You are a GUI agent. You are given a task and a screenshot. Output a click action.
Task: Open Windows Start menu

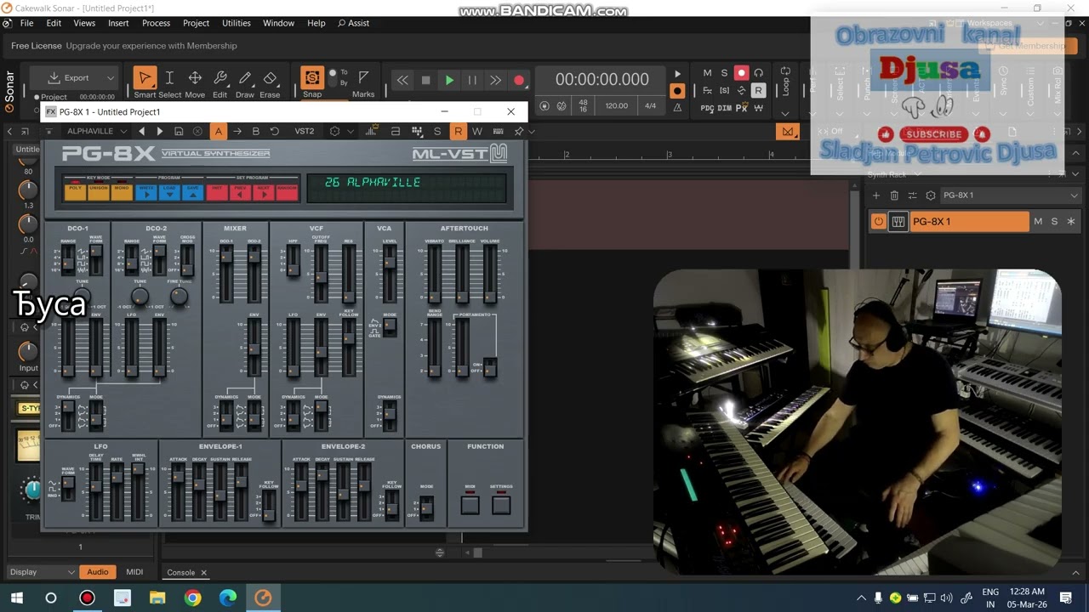pos(16,598)
